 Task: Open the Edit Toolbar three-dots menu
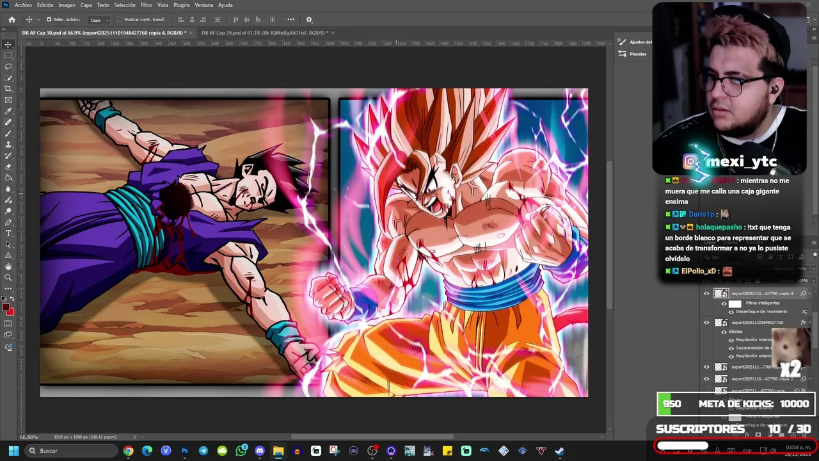point(8,289)
